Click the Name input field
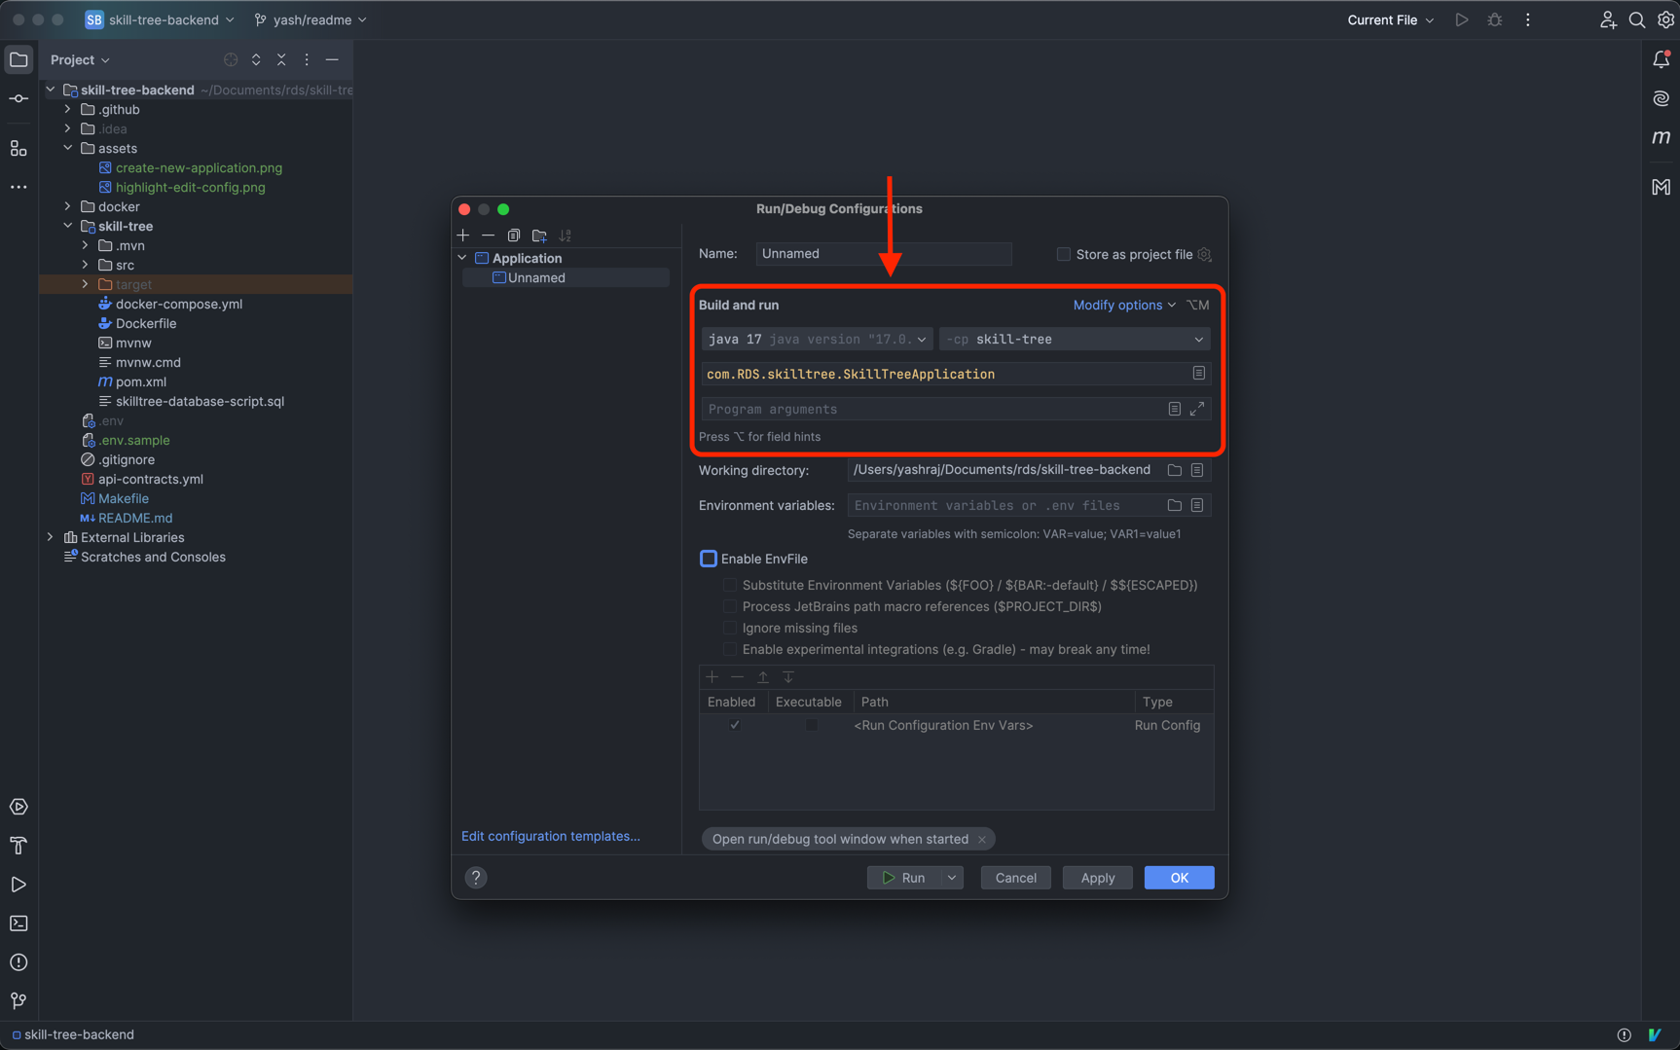Image resolution: width=1680 pixels, height=1050 pixels. [884, 254]
